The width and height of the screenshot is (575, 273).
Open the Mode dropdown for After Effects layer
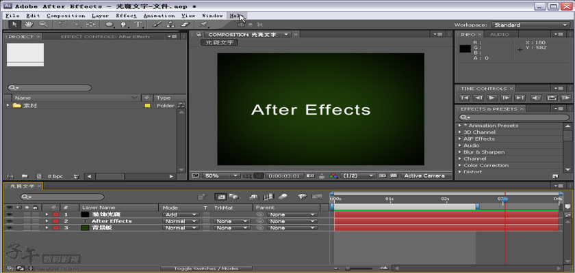[x=181, y=221]
